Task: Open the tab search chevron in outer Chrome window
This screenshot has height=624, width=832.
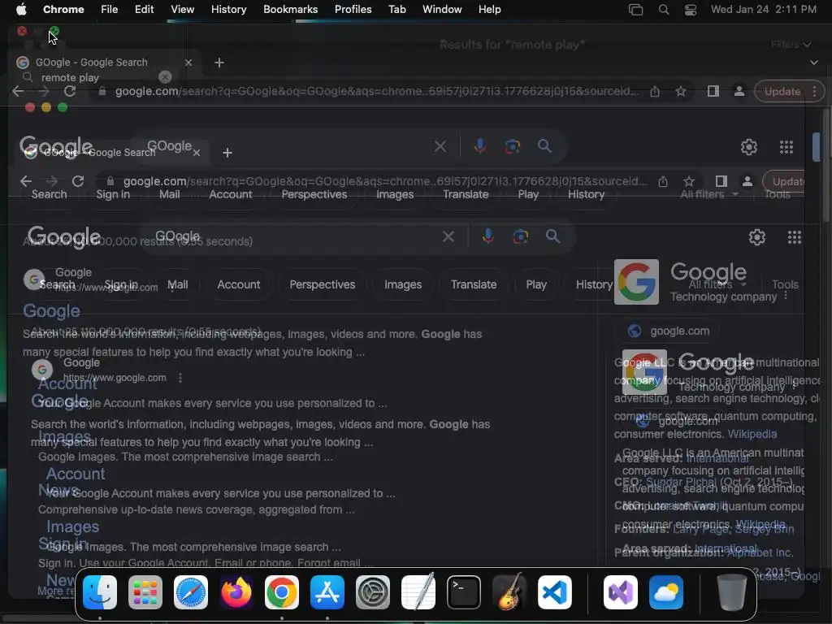Action: coord(814,63)
